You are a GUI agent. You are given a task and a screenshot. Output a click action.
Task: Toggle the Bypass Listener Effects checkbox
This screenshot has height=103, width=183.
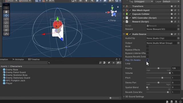pyautogui.click(x=148, y=53)
